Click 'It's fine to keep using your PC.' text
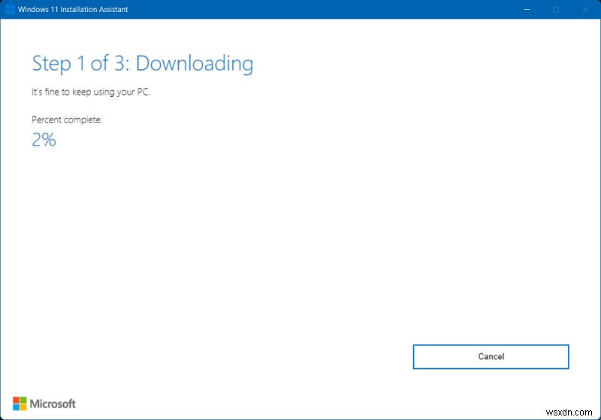601x420 pixels. click(x=91, y=92)
